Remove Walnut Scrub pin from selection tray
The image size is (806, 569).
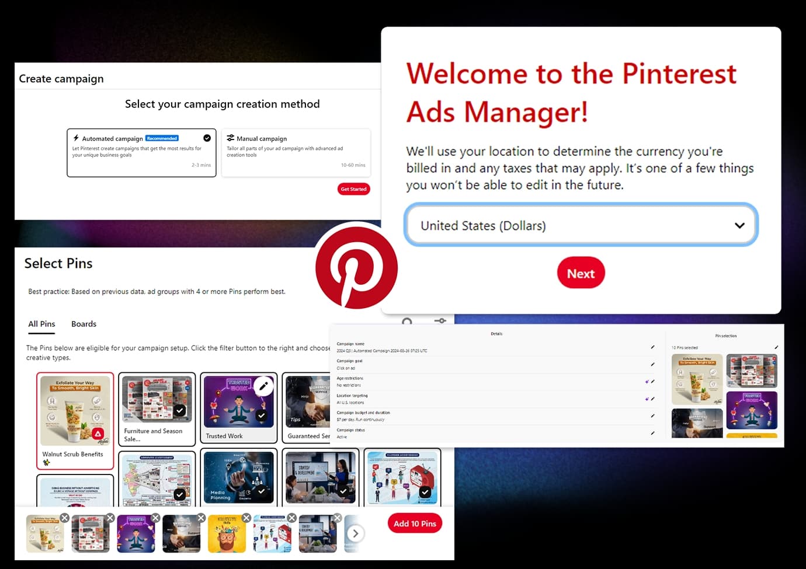[65, 518]
